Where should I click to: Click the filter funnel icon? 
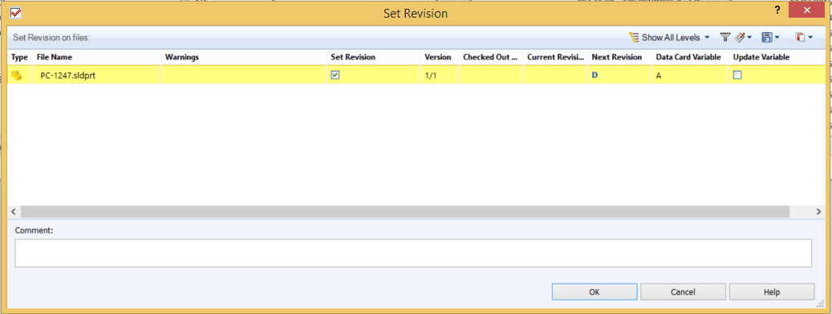(x=724, y=37)
